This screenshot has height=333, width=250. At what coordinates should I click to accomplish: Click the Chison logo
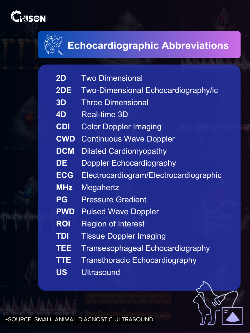pyautogui.click(x=28, y=17)
